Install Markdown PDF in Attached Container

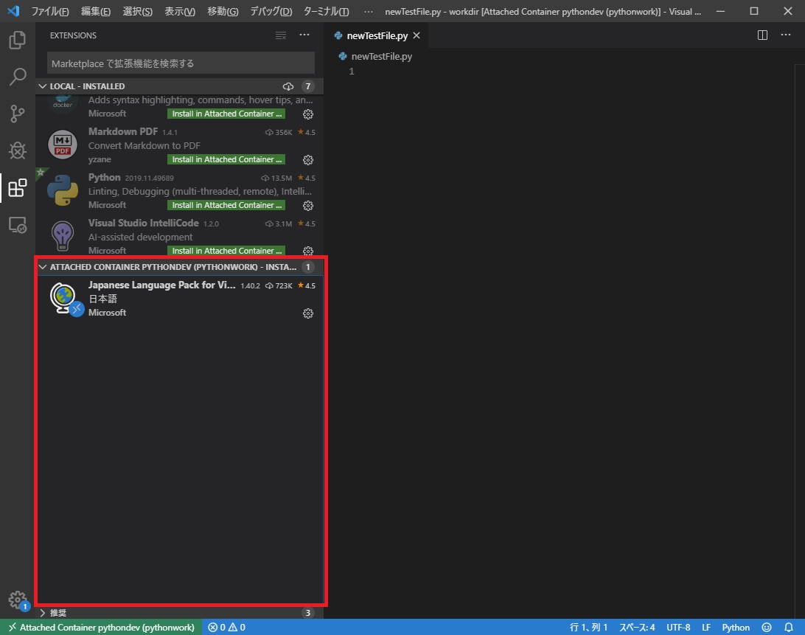click(226, 159)
